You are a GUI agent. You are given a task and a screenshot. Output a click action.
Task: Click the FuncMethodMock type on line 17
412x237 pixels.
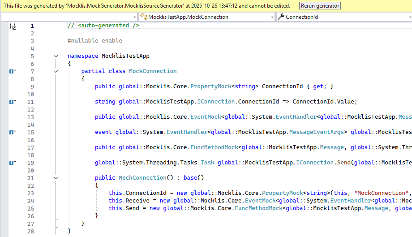click(214, 147)
